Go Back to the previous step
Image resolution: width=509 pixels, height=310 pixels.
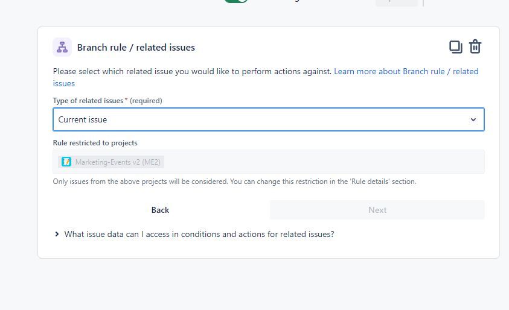point(160,210)
